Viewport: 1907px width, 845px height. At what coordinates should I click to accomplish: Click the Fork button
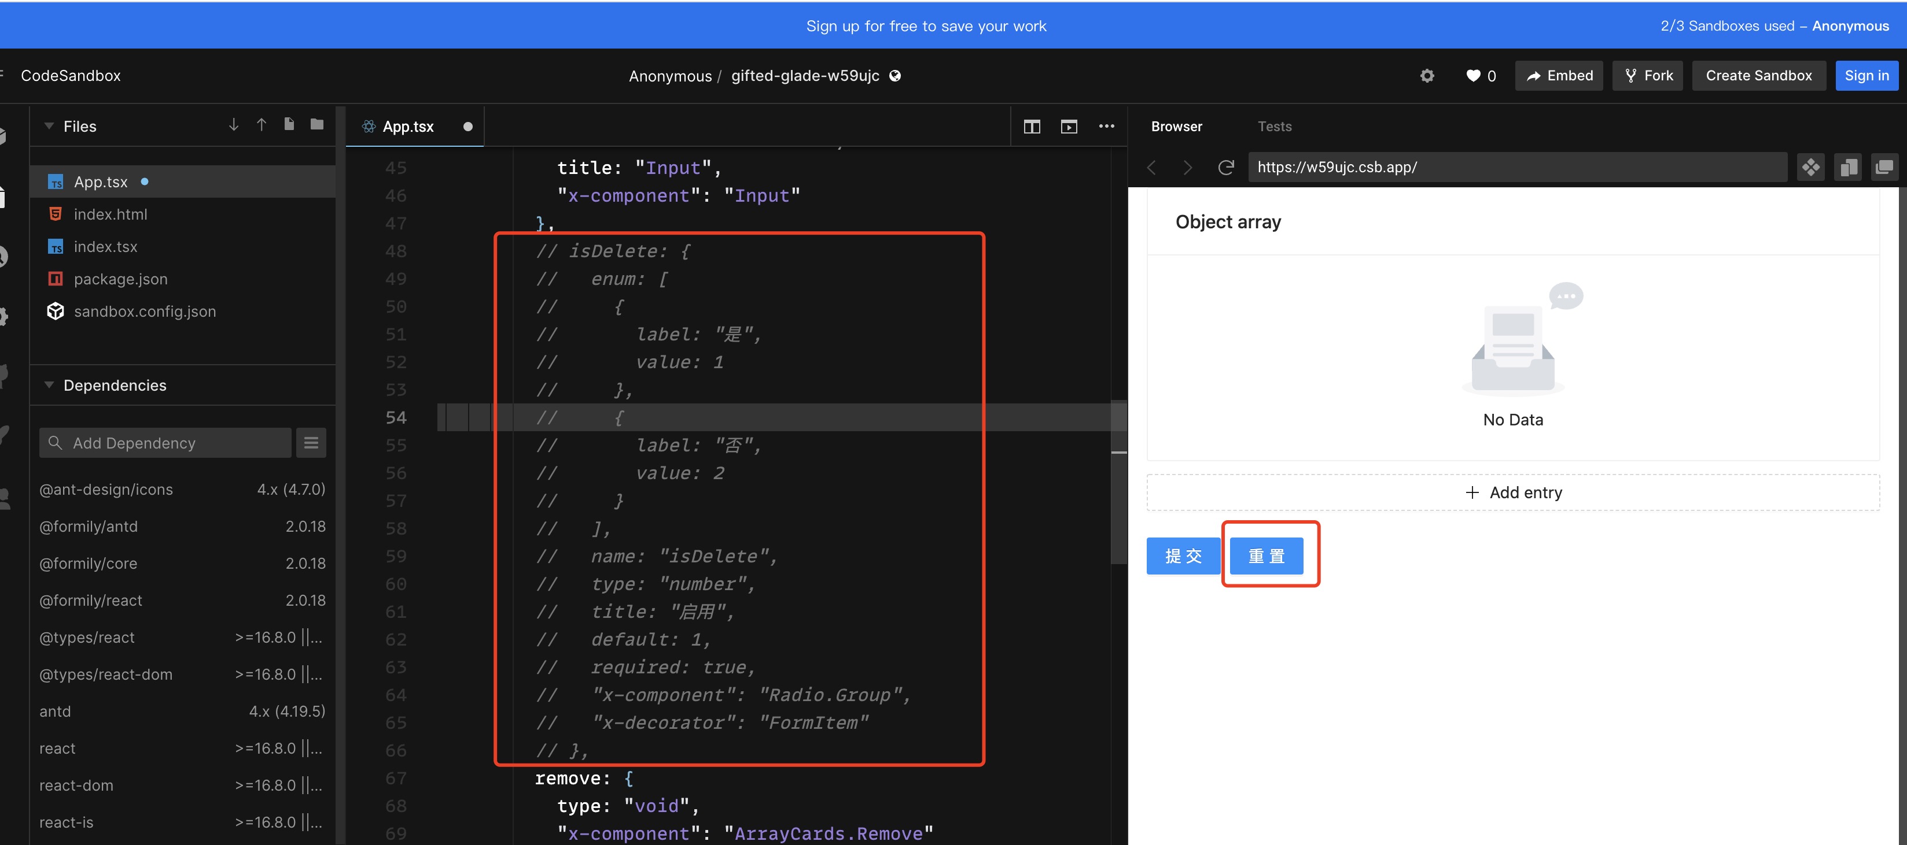tap(1647, 75)
